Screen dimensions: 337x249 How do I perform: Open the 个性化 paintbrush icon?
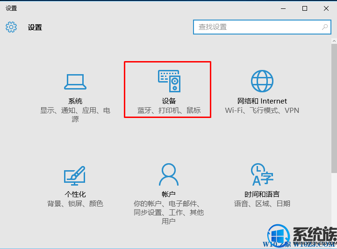(75, 175)
